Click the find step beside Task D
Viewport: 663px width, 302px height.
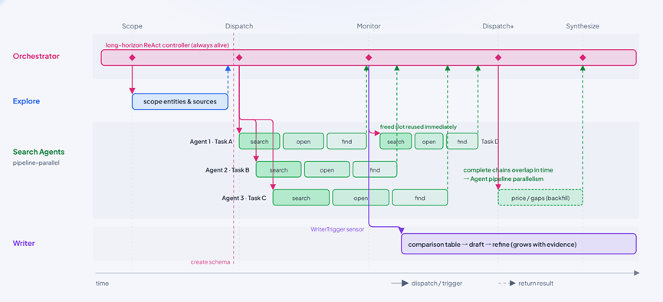click(x=462, y=141)
